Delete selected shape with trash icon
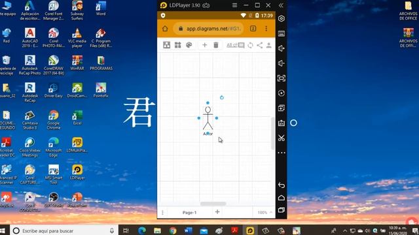 pos(216,45)
